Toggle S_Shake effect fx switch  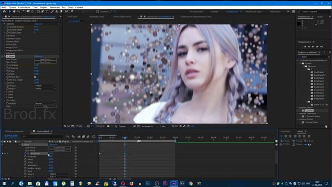[5, 56]
